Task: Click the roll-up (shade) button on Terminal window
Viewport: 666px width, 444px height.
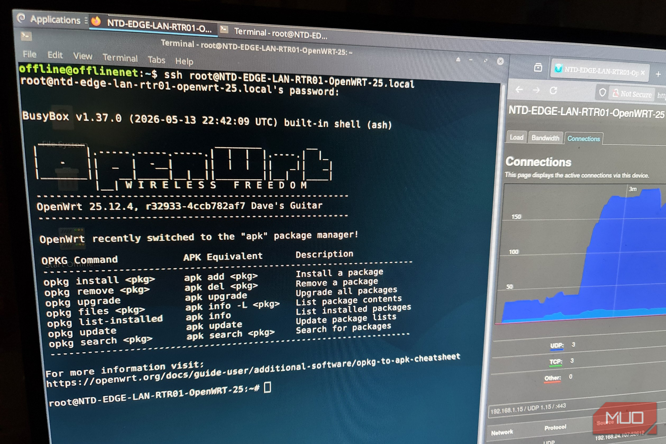Action: tap(458, 59)
